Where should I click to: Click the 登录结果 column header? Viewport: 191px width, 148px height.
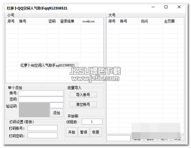click(x=70, y=21)
